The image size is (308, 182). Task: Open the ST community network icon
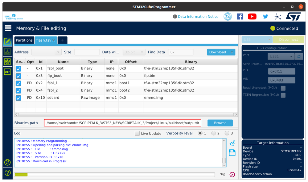tap(277, 17)
